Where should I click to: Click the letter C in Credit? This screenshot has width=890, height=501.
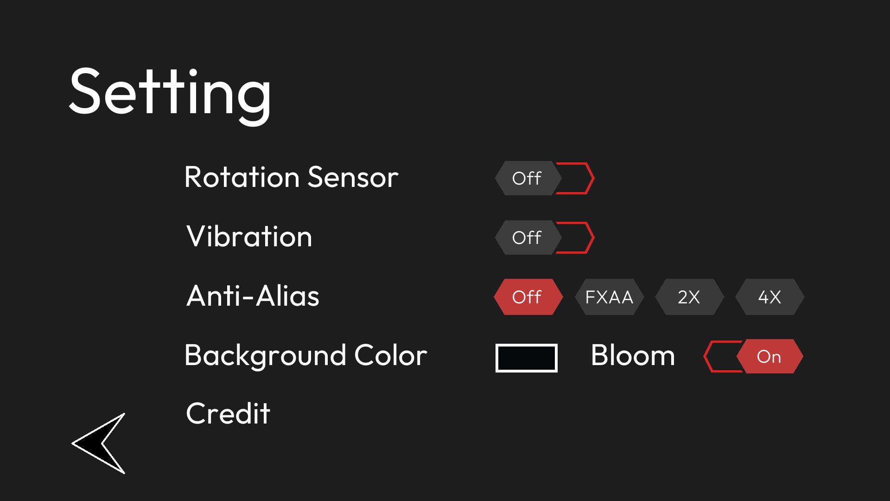(x=196, y=414)
